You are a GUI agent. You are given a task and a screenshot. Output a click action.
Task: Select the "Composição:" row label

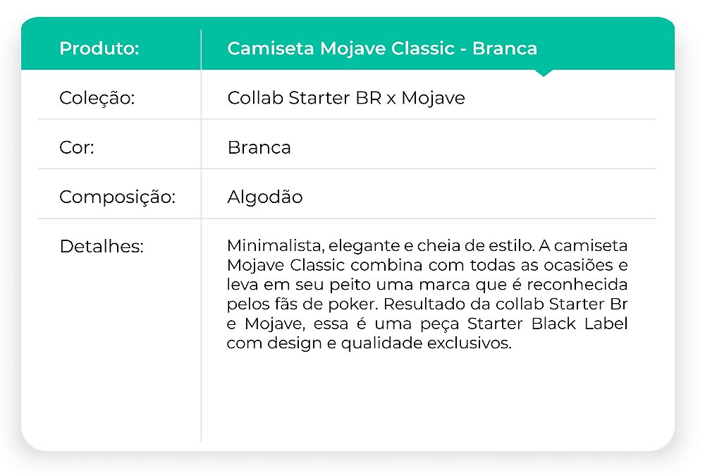click(x=117, y=197)
